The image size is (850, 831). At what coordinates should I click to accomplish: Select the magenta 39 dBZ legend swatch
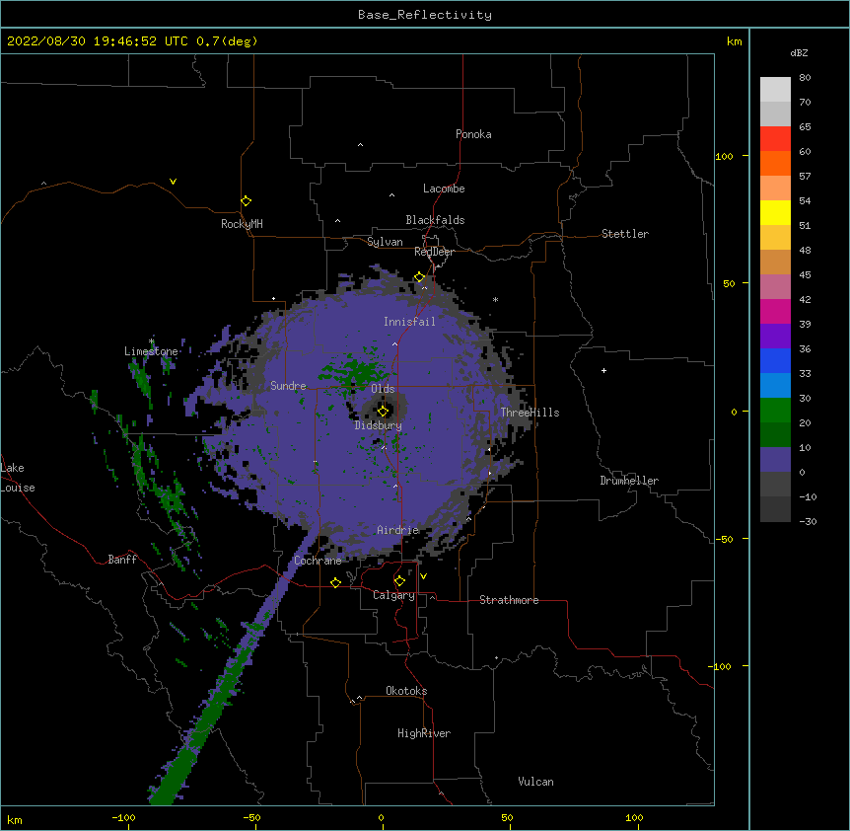pyautogui.click(x=775, y=311)
